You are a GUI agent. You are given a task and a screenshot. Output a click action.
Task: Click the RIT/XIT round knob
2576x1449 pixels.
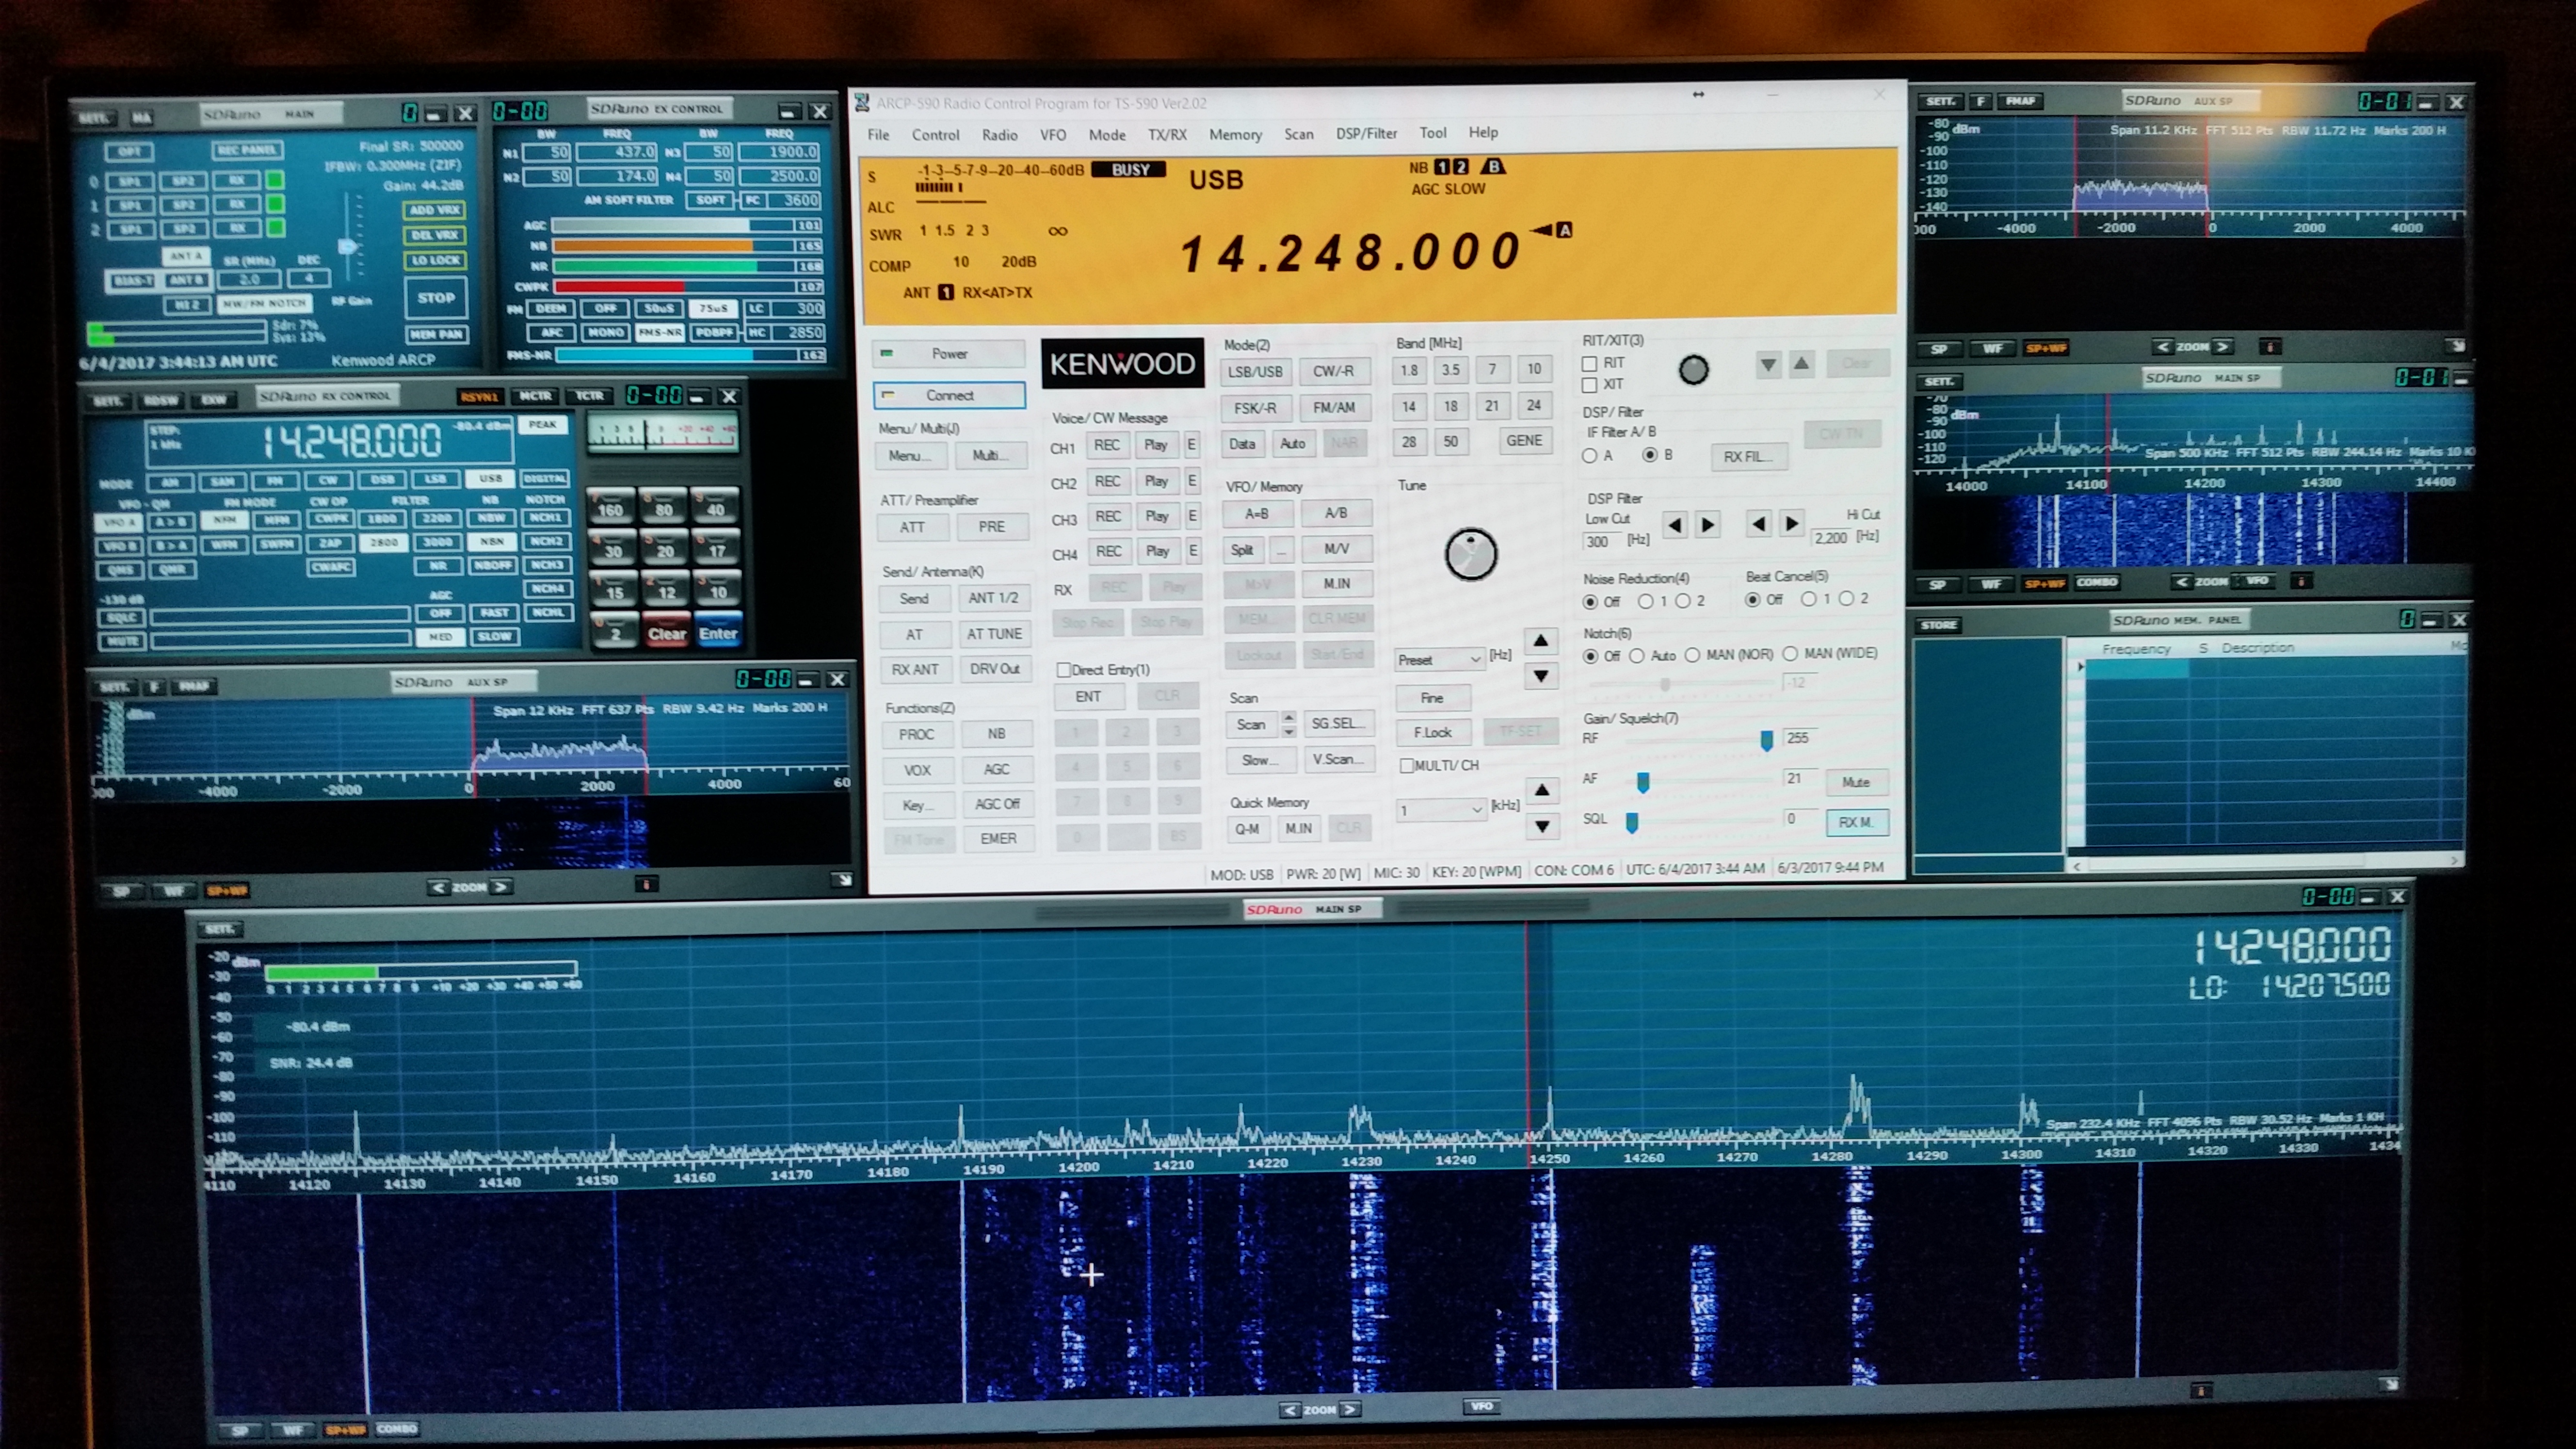click(x=1693, y=370)
